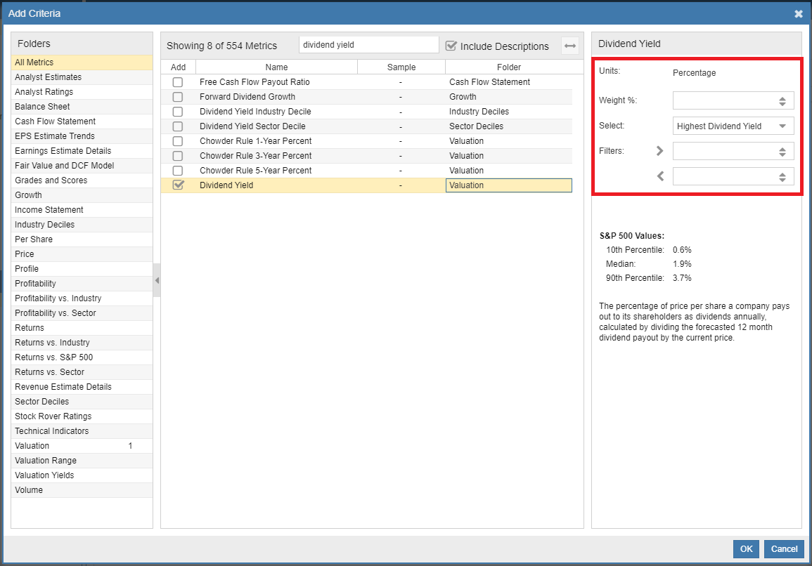Image resolution: width=812 pixels, height=566 pixels.
Task: Click the Weight % spinner arrows
Action: 782,101
